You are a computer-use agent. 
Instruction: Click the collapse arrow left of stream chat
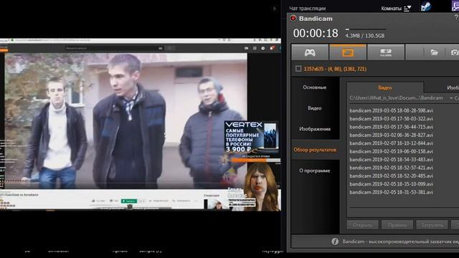[274, 9]
